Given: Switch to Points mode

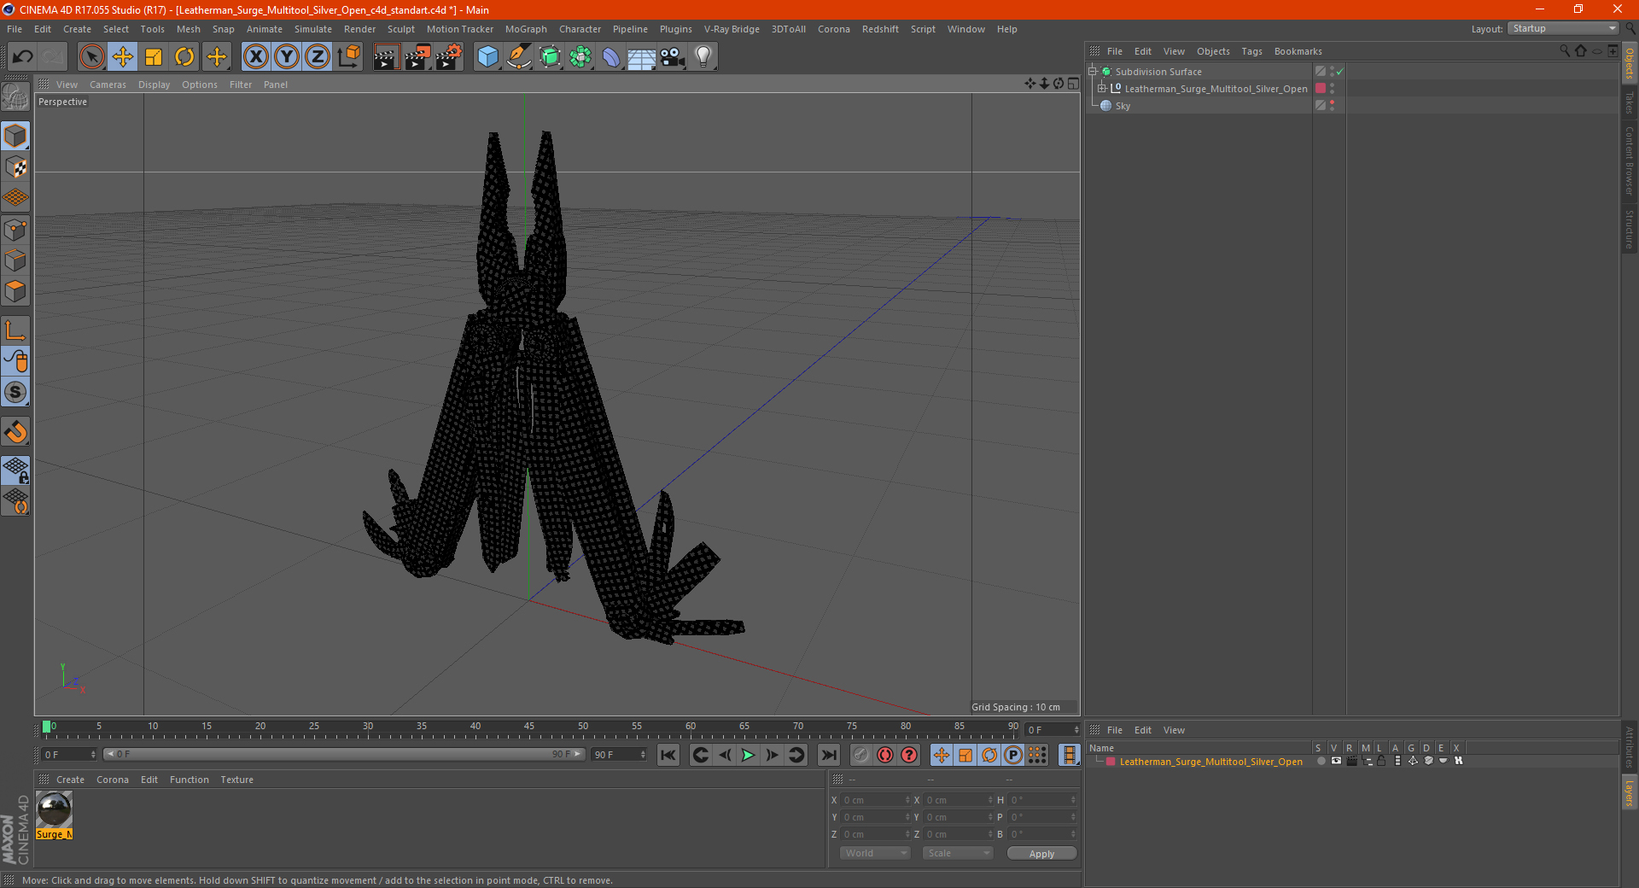Looking at the screenshot, I should click(15, 230).
